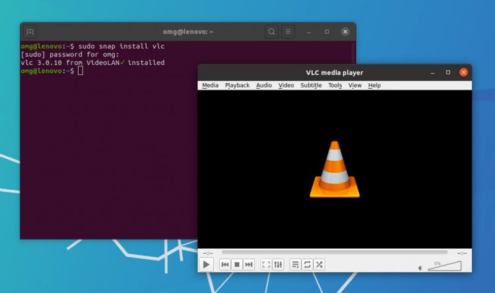Open the Video menu
The height and width of the screenshot is (293, 495).
tap(286, 86)
